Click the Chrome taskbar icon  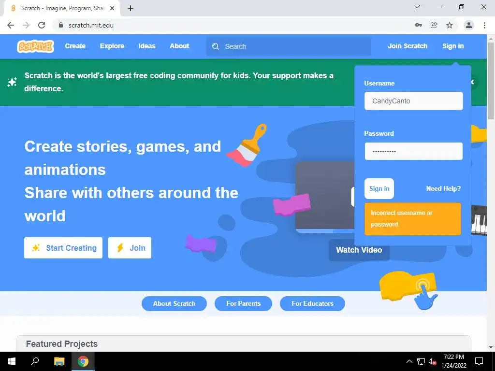coord(83,361)
